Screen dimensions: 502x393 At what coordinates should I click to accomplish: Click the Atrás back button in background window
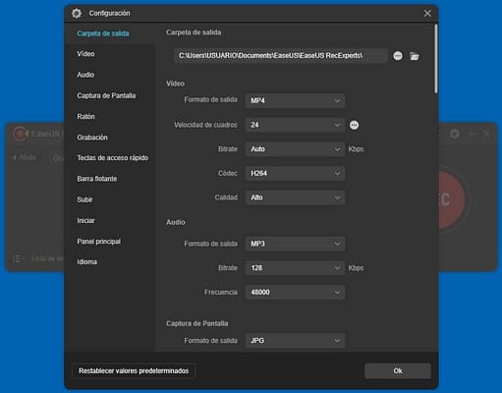[x=25, y=157]
